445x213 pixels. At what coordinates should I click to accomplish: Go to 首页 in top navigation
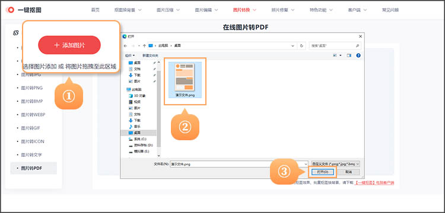tap(96, 10)
